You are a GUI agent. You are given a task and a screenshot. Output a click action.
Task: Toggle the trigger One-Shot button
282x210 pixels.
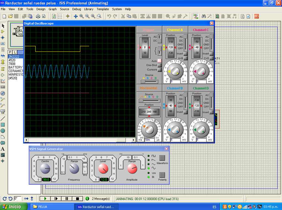click(159, 65)
